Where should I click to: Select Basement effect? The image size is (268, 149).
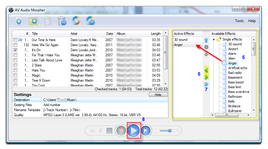pos(235,77)
